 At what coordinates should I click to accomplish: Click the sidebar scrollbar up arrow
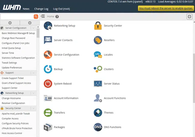click(x=38, y=27)
